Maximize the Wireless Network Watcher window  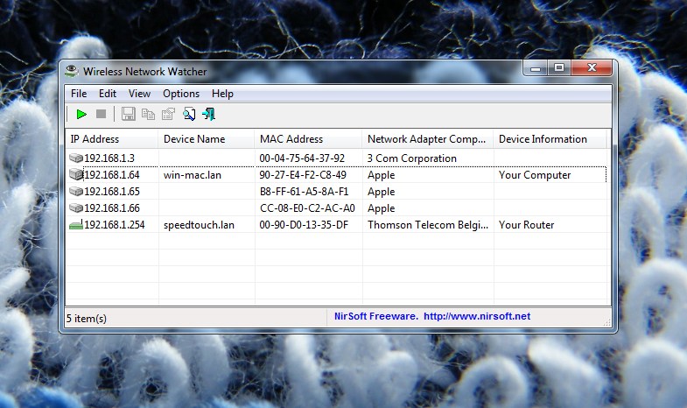coord(559,68)
